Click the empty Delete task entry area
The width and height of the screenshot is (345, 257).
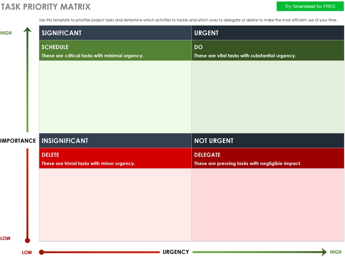[115, 205]
